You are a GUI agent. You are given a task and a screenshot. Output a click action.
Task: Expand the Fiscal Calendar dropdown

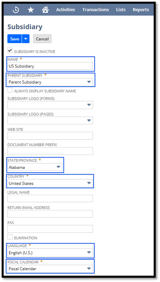point(50,269)
